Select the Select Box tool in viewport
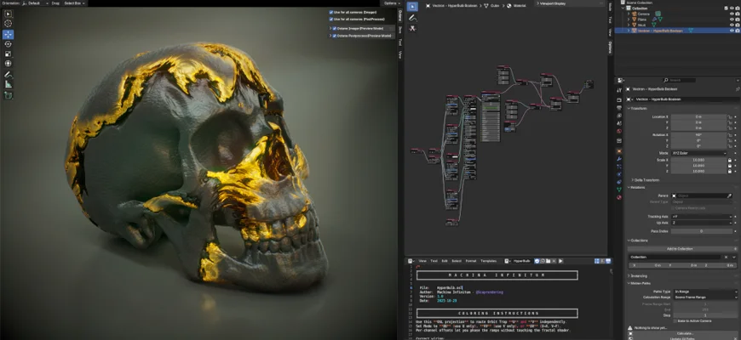The width and height of the screenshot is (741, 340). [x=9, y=14]
